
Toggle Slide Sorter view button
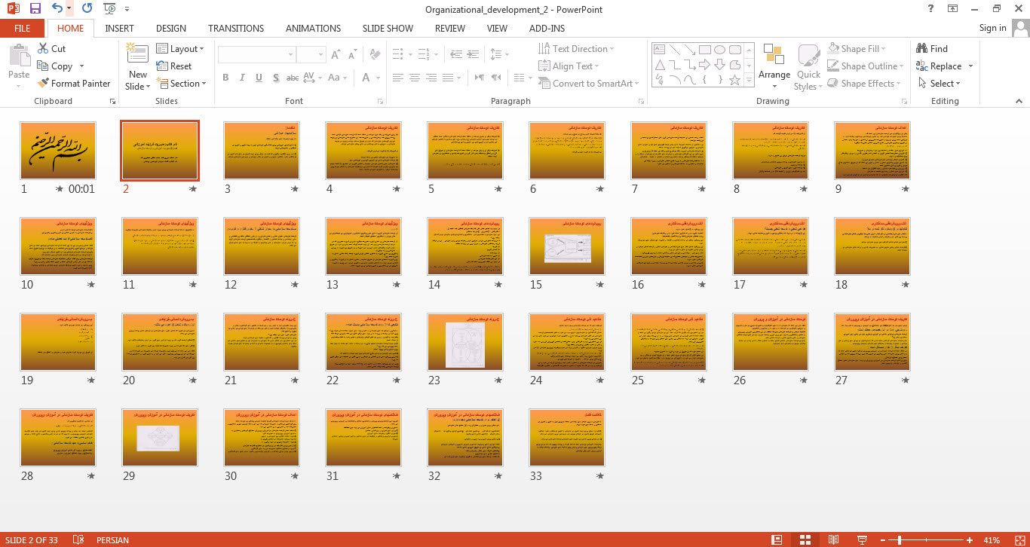tap(805, 540)
